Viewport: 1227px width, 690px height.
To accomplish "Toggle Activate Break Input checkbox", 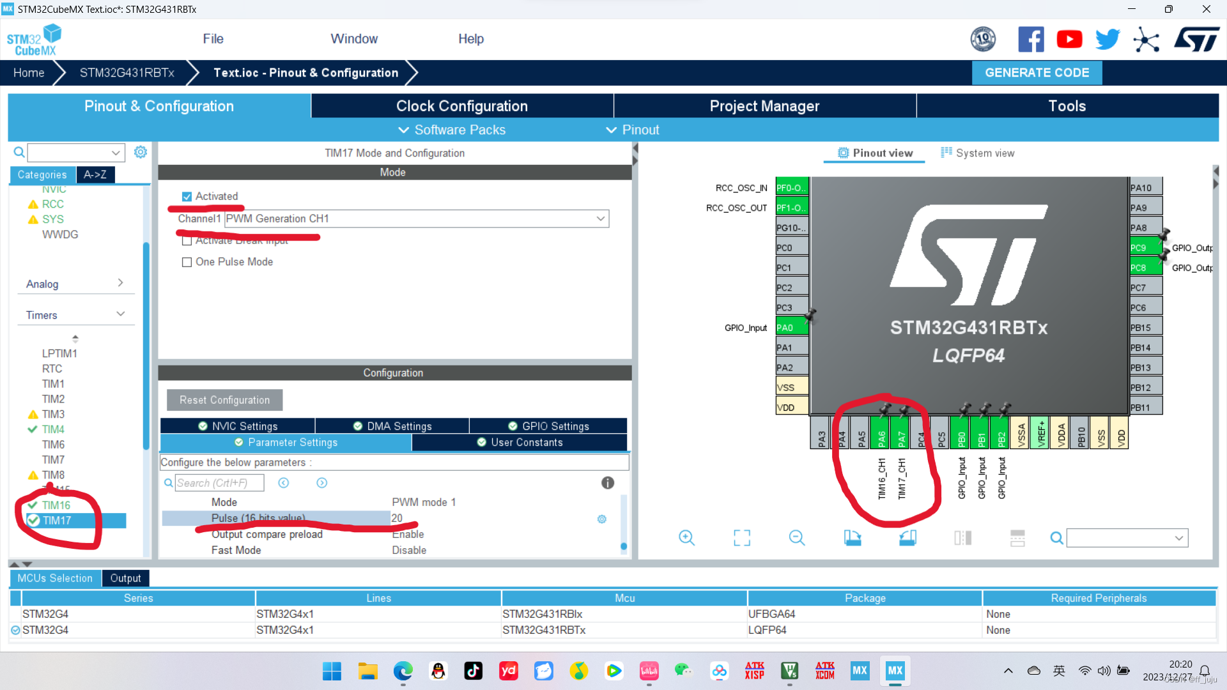I will coord(187,241).
